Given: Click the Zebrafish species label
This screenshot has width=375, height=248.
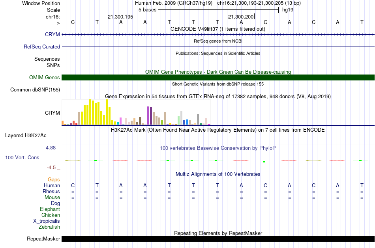Looking at the screenshot, I should 49,227.
